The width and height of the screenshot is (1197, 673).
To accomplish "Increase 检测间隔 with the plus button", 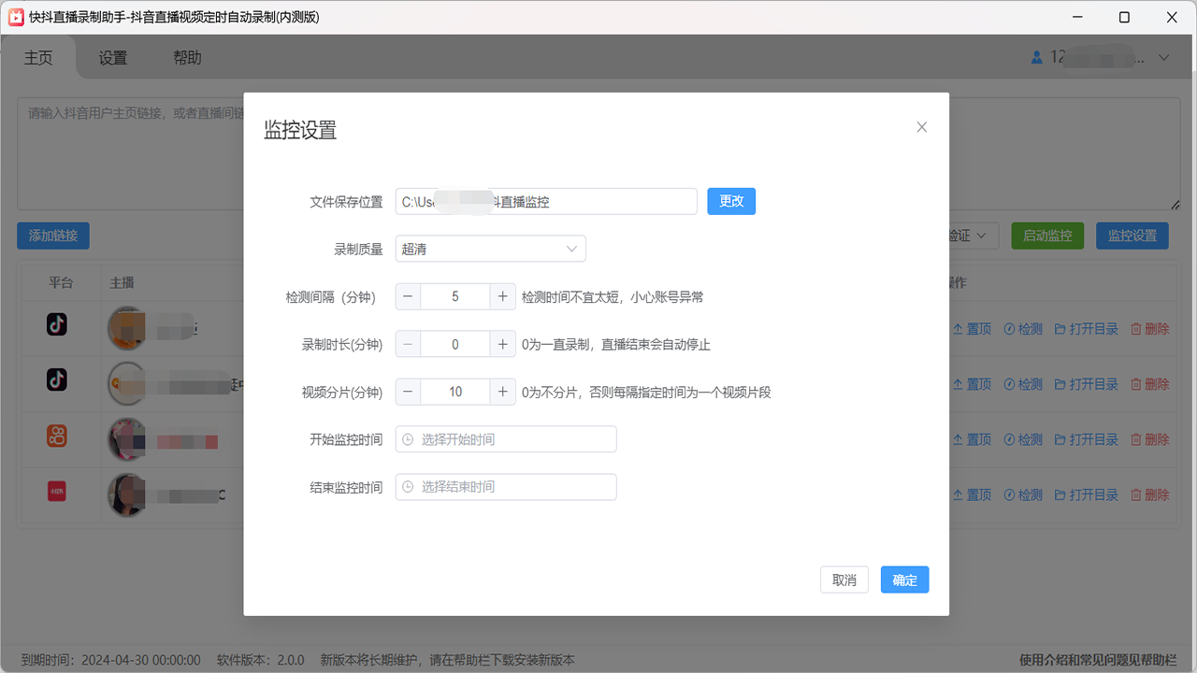I will (502, 296).
